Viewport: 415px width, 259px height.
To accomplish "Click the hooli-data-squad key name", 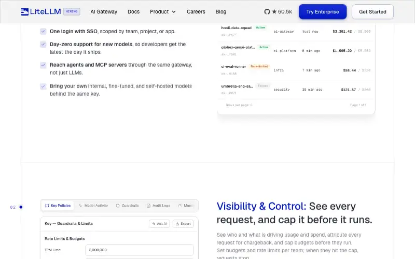I will click(x=237, y=28).
